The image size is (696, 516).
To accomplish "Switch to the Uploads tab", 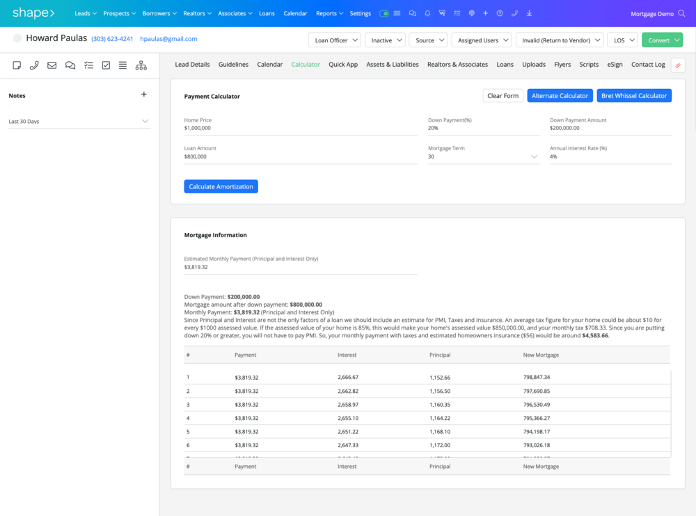I will (x=534, y=65).
